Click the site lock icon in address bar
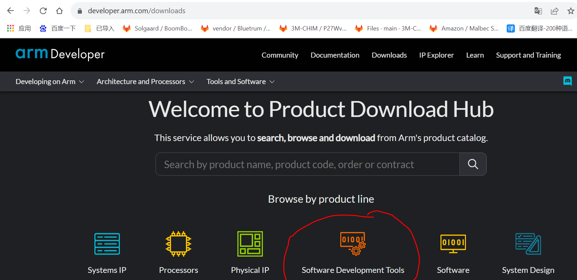Screen dimensions: 577x280 [x=80, y=11]
